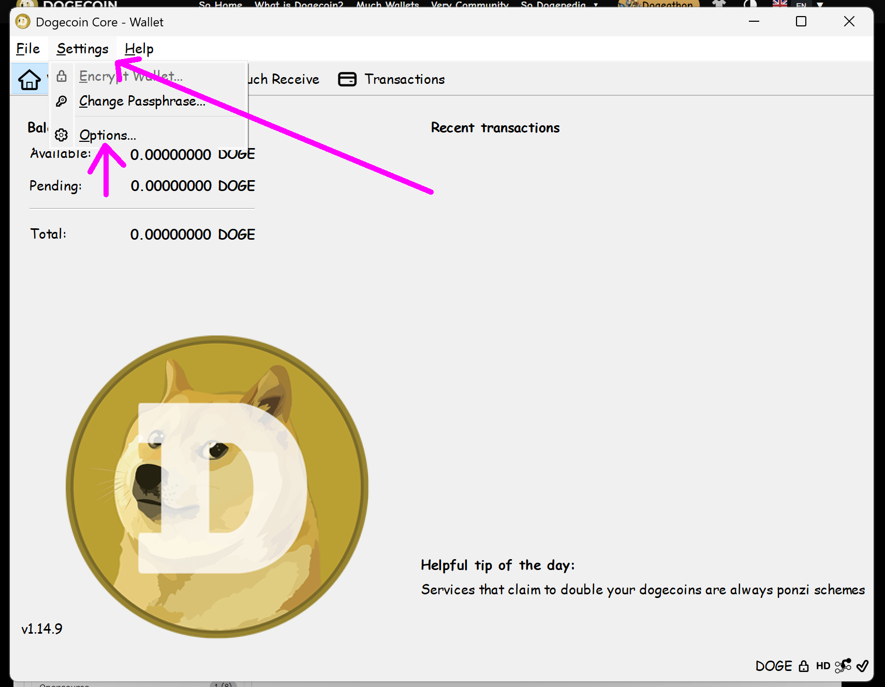
Task: Click the wallet lock icon in the status bar
Action: (803, 666)
